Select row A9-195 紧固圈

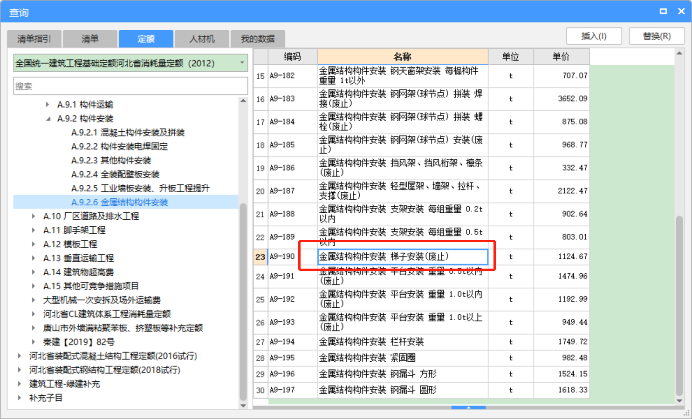422,358
